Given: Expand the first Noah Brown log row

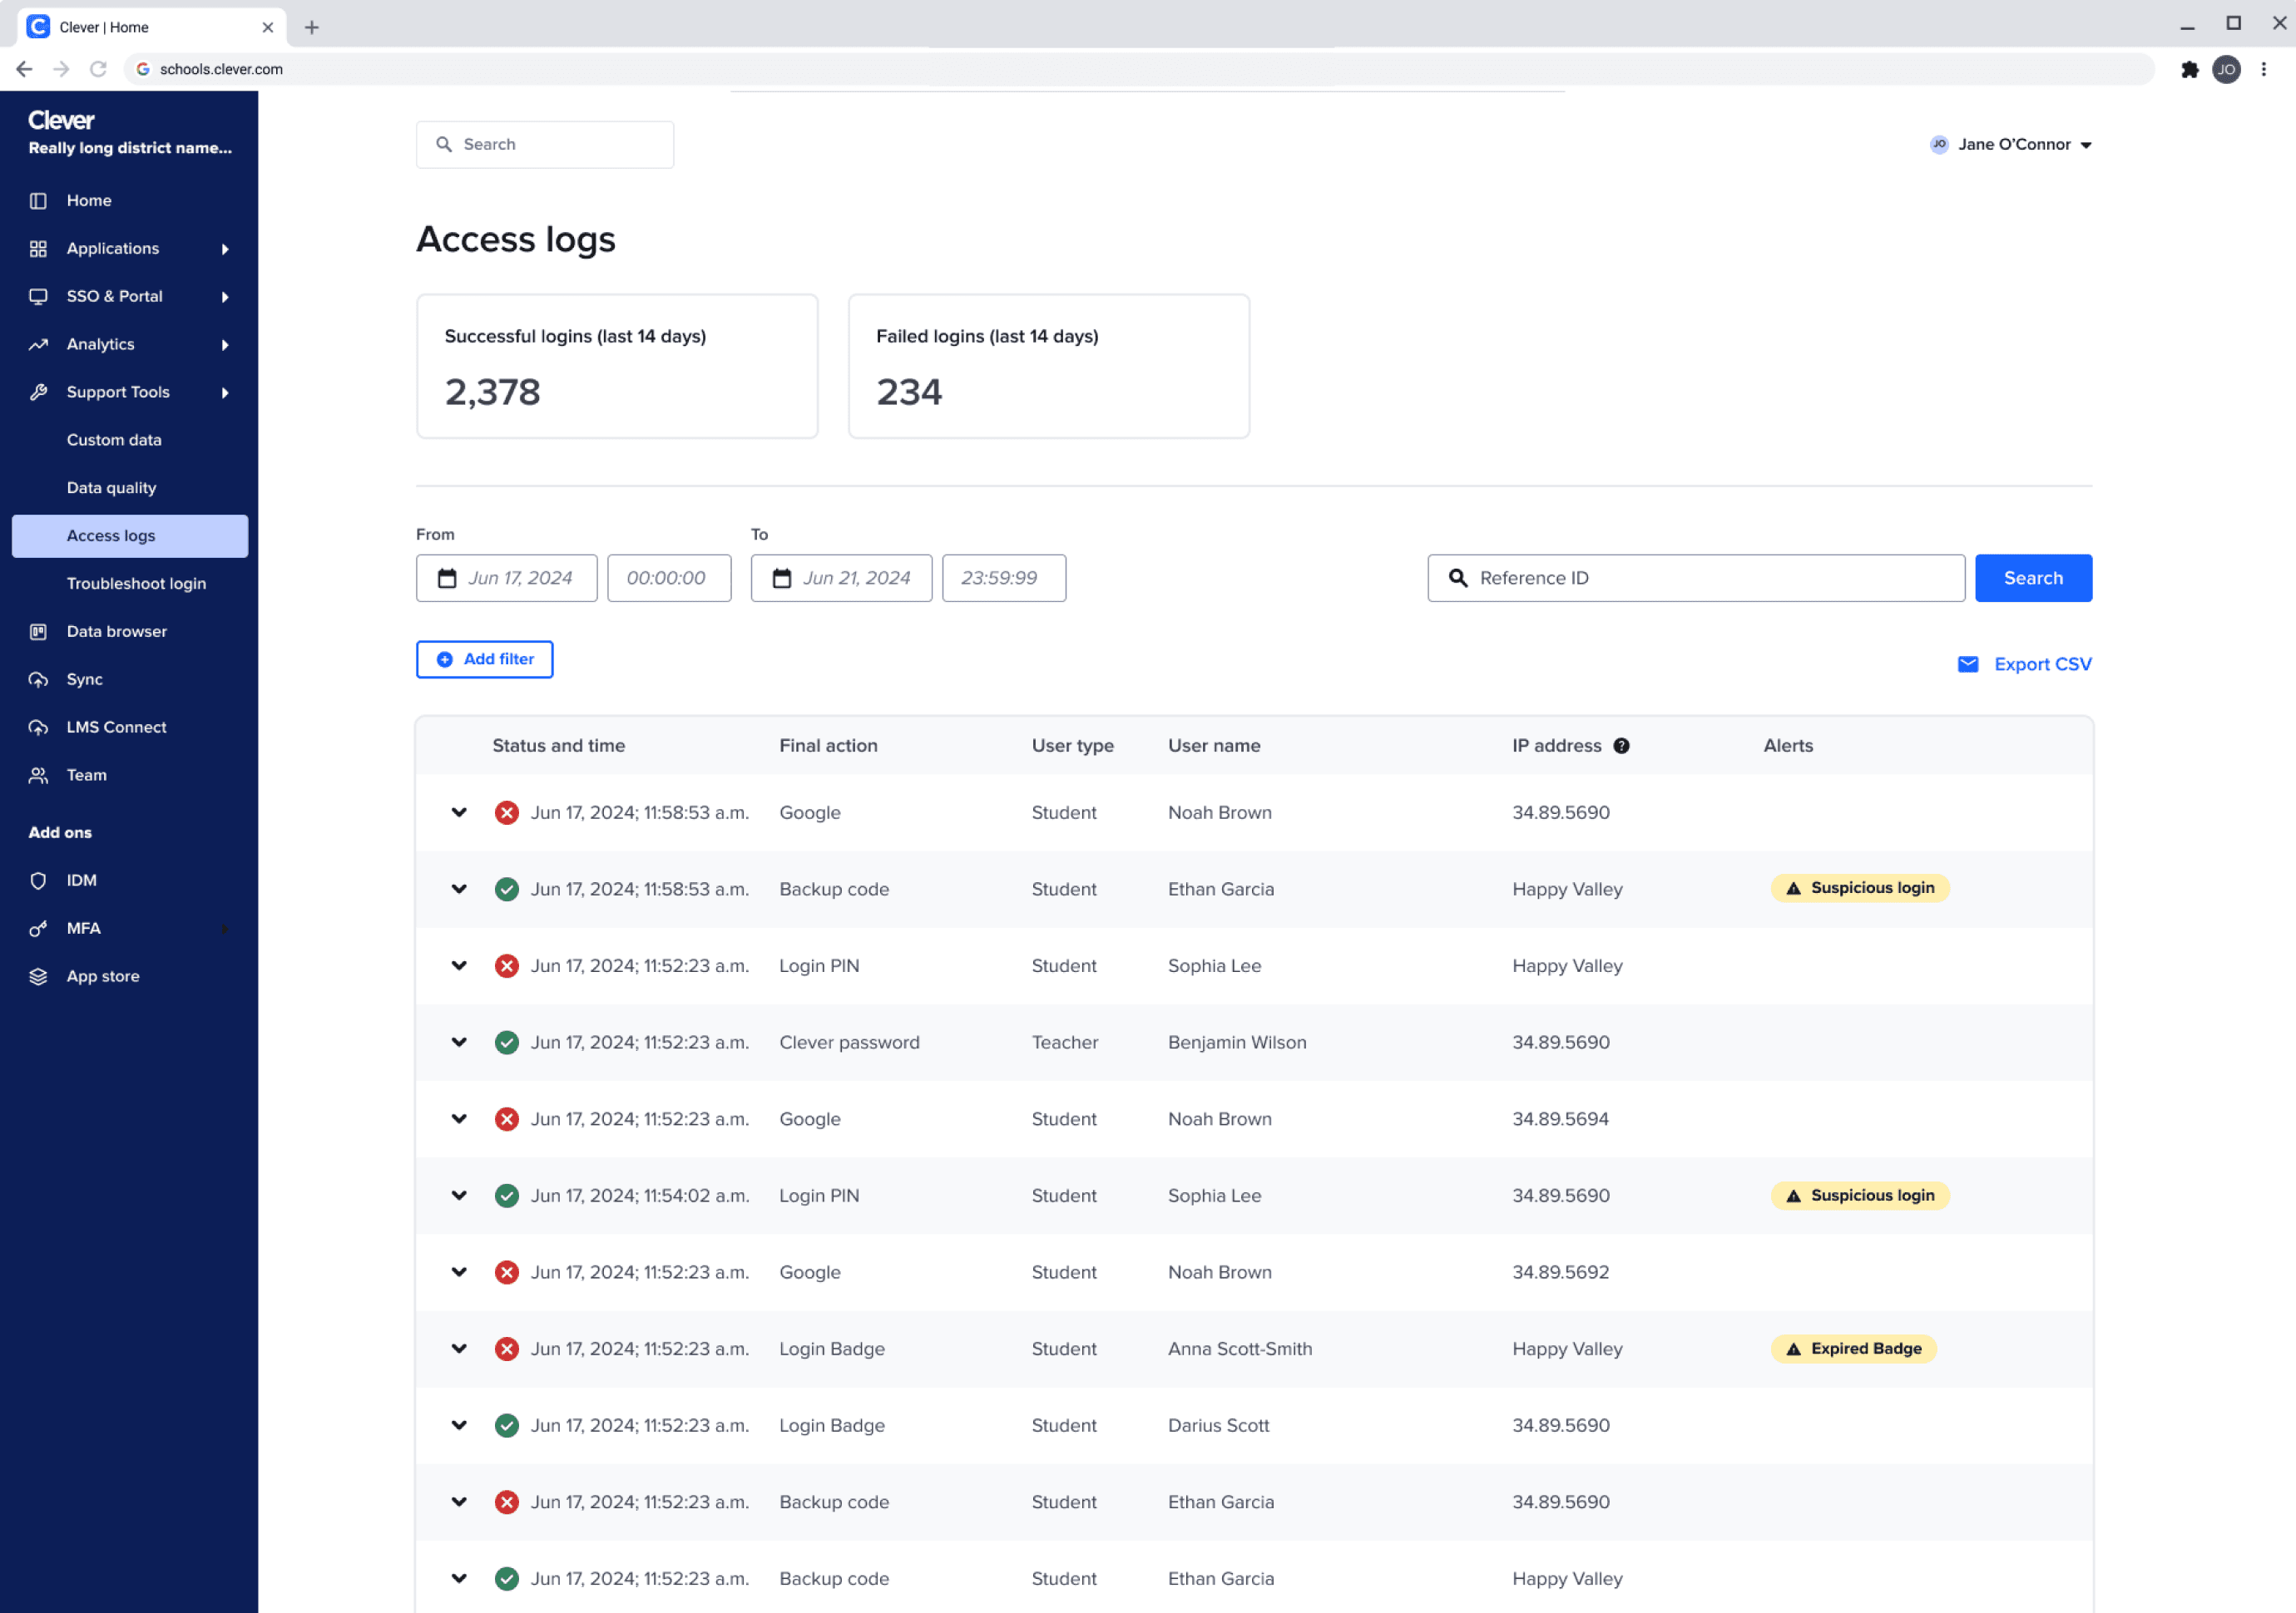Looking at the screenshot, I should pyautogui.click(x=459, y=812).
